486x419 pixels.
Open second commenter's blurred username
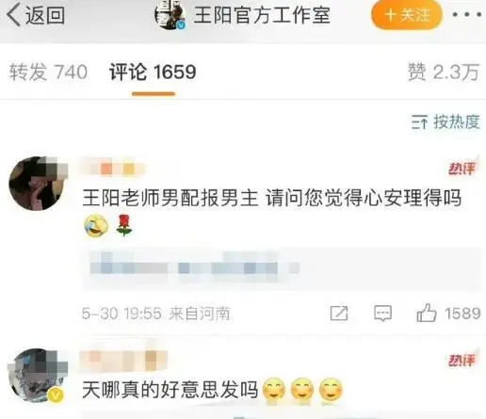click(x=123, y=359)
